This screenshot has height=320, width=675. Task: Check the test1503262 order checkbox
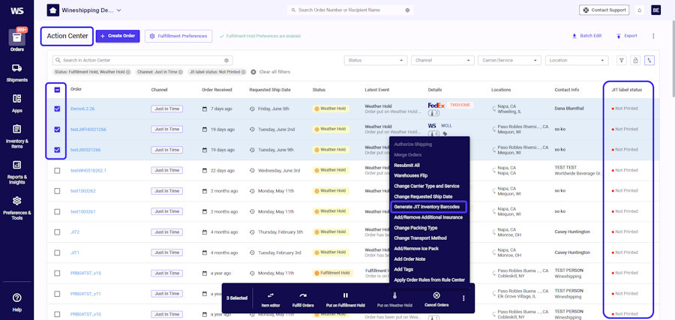(x=57, y=191)
